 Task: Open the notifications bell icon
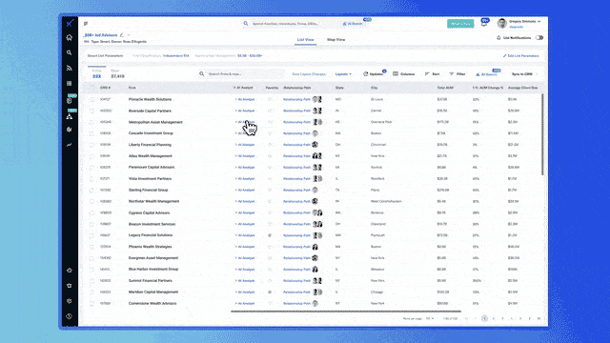click(483, 23)
